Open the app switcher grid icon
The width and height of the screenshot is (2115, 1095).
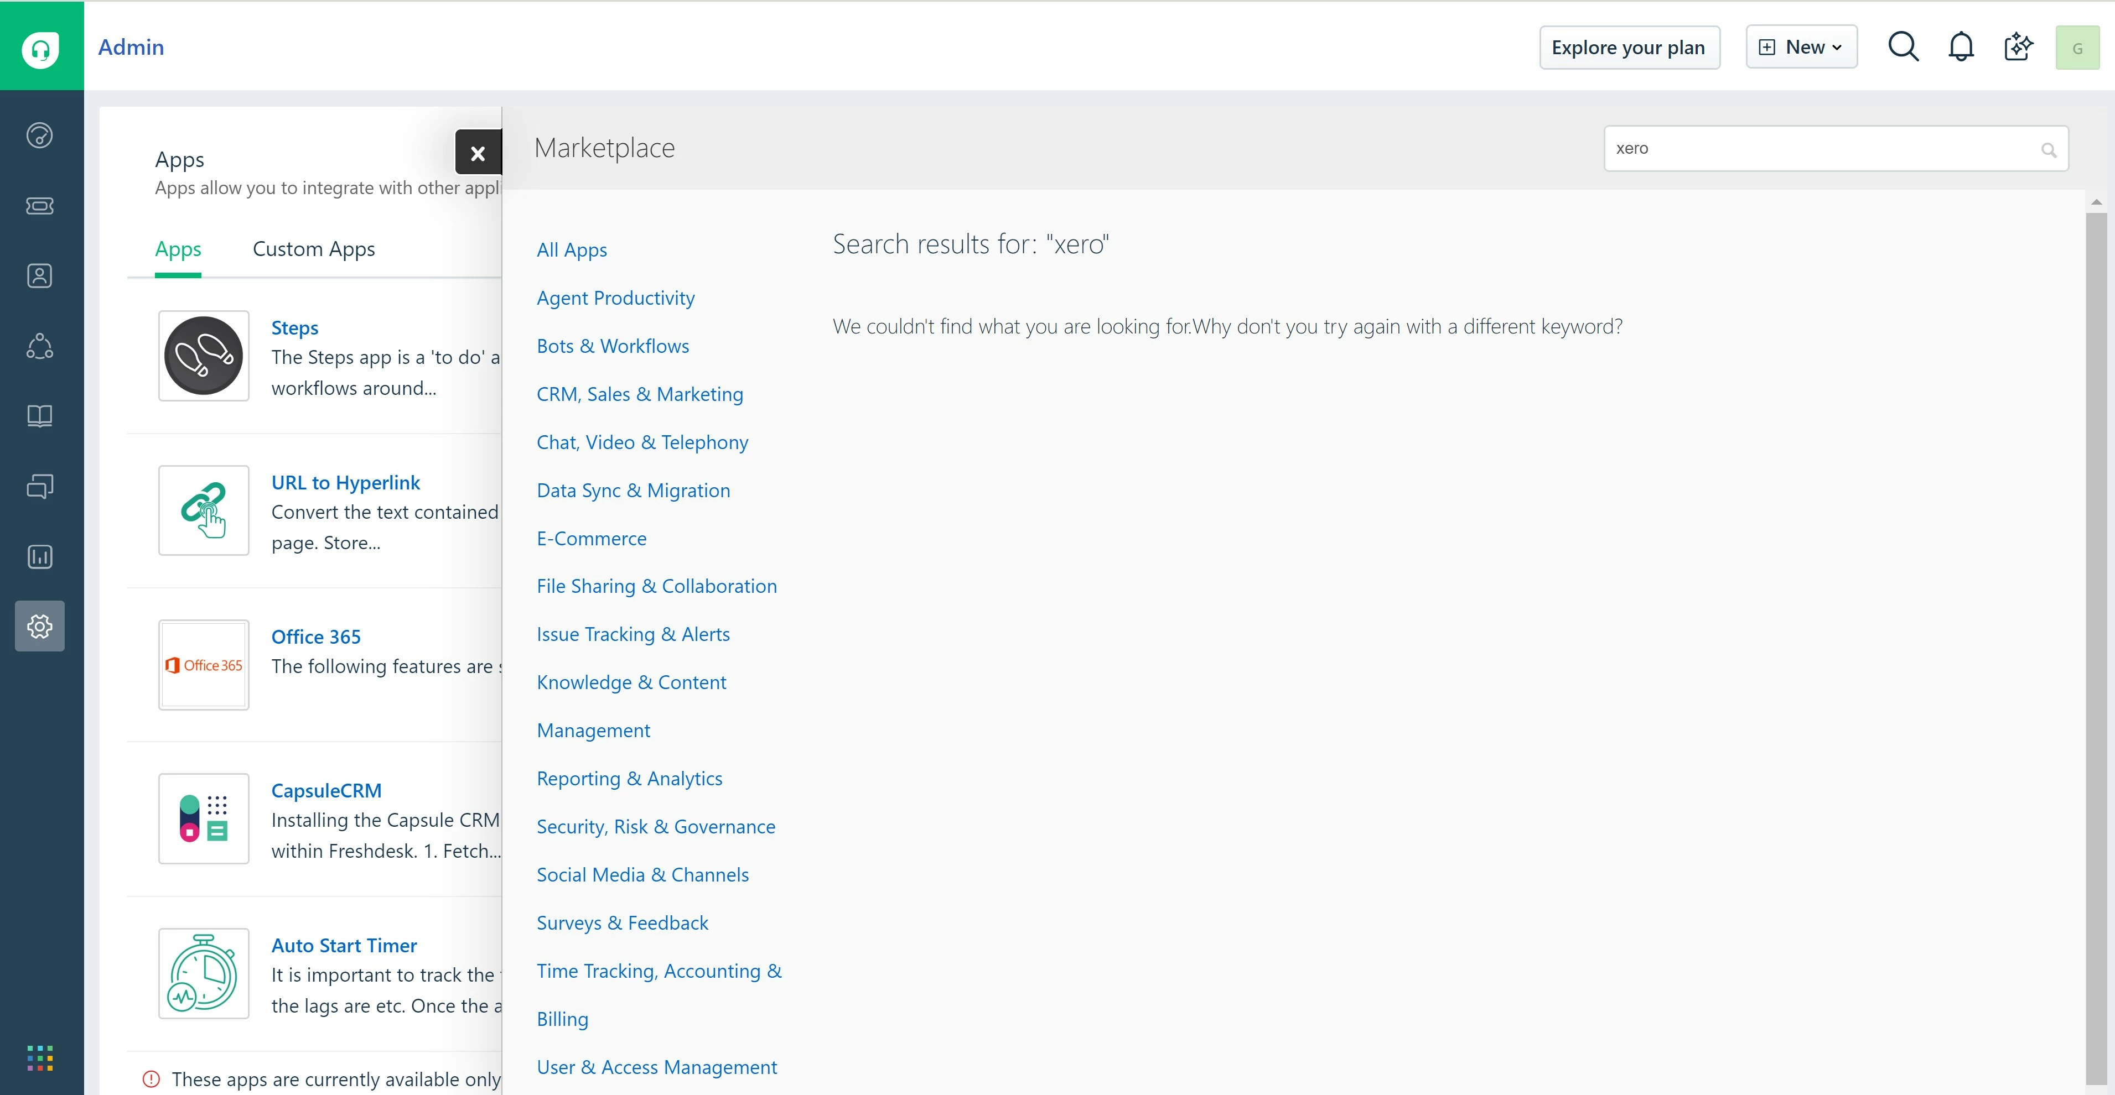click(x=39, y=1058)
